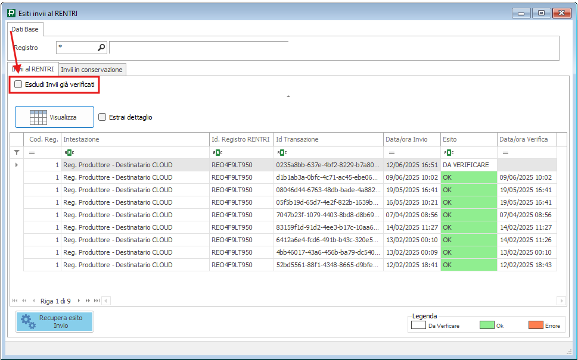Viewport: 578px width, 360px height.
Task: Switch to Invii in conservazione tab
Action: pos(92,70)
